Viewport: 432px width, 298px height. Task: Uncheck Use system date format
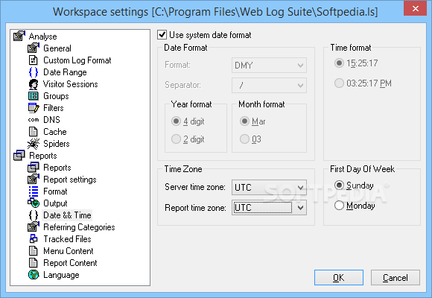click(162, 35)
